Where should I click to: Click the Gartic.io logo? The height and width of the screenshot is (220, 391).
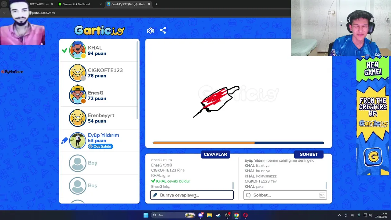click(100, 30)
